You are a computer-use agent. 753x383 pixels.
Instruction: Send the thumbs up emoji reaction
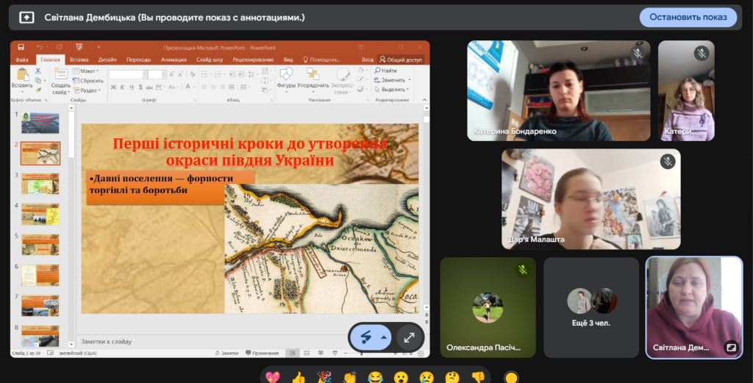click(298, 377)
